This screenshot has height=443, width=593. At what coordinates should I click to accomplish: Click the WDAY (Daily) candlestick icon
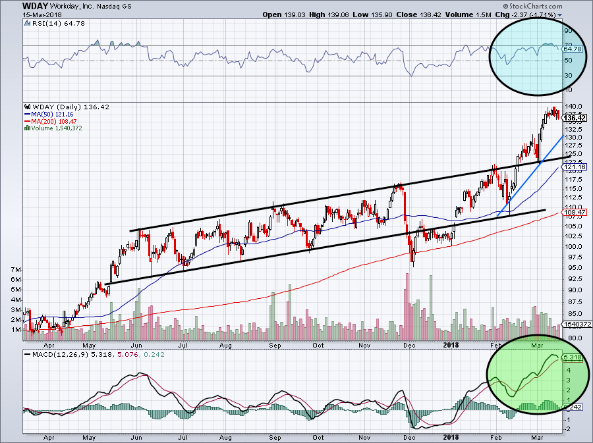(28, 107)
